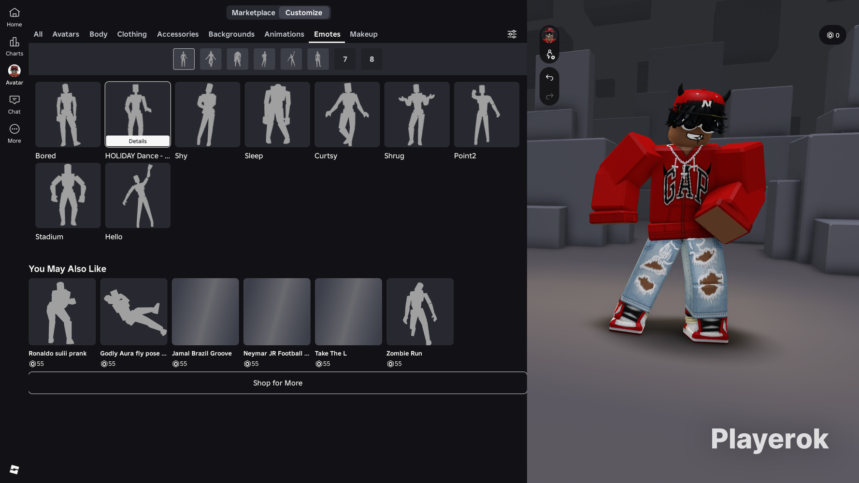
Task: Click the Roblox logo icon
Action: pyautogui.click(x=14, y=469)
